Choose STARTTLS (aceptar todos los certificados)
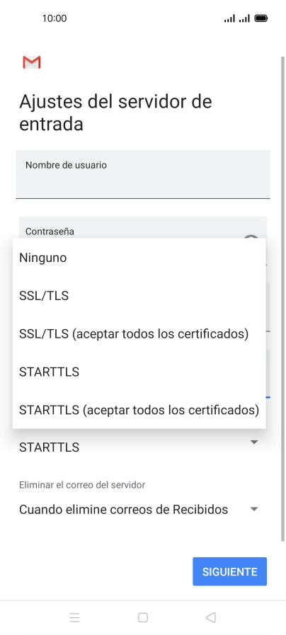Viewport: 286px width, 635px height. 139,410
